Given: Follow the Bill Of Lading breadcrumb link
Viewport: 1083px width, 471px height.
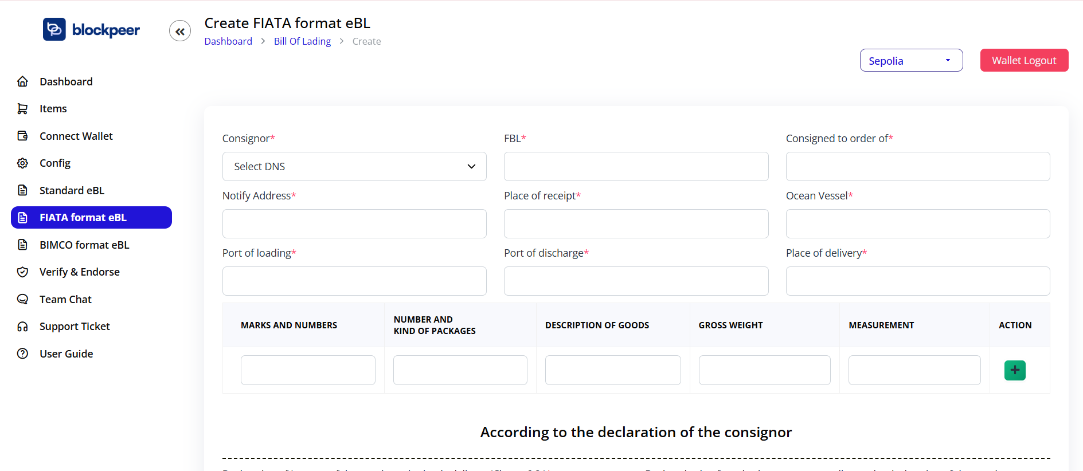Looking at the screenshot, I should point(302,41).
